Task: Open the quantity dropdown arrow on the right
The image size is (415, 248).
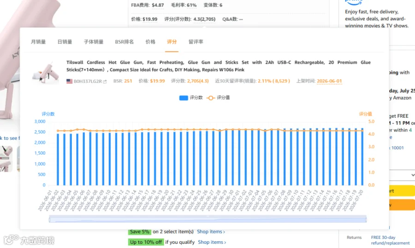Action: (413, 175)
